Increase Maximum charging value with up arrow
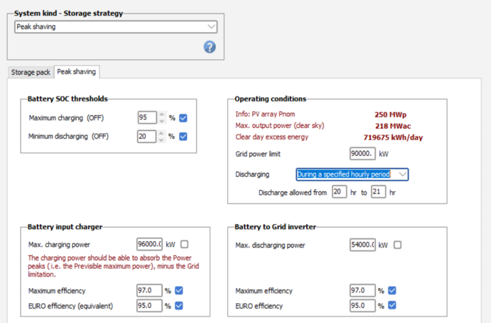Viewport: 491px width, 323px height. (162, 115)
